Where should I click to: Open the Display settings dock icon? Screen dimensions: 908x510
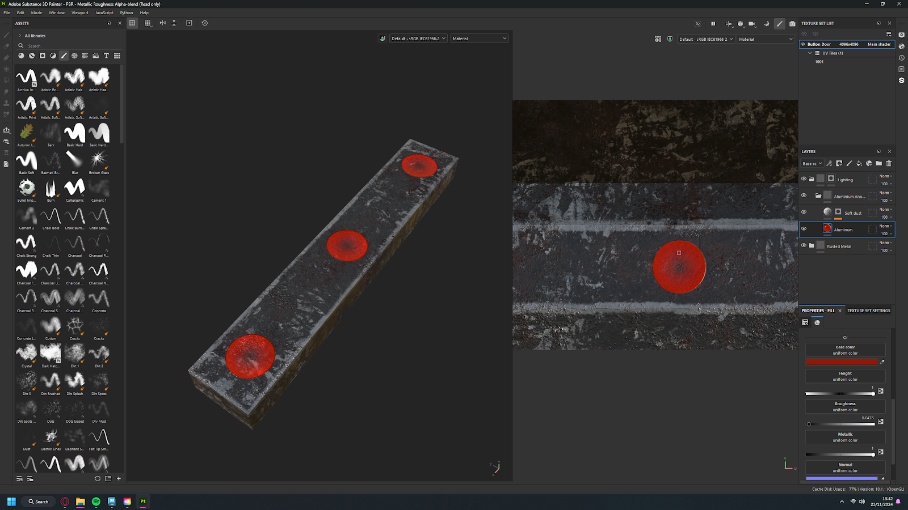902,35
